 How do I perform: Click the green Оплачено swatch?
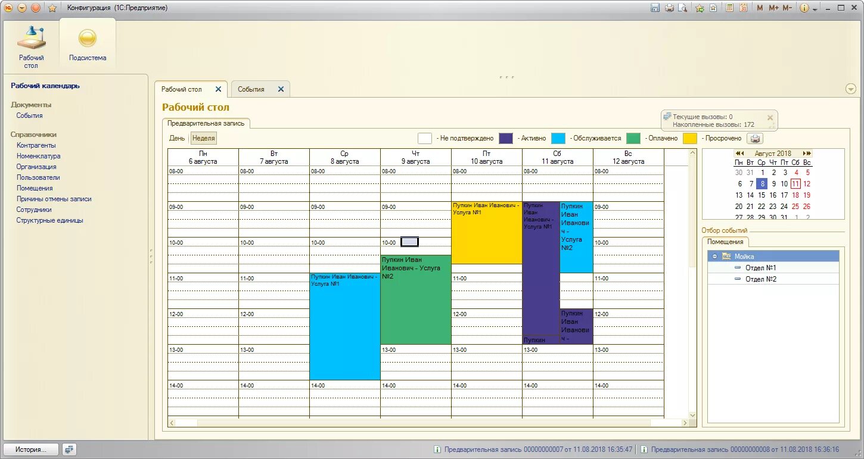point(633,138)
